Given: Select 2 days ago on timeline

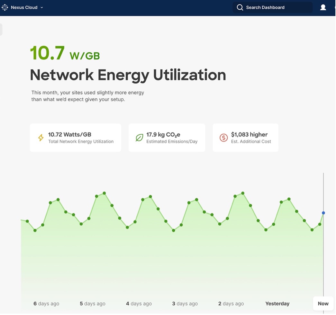Looking at the screenshot, I should (x=231, y=303).
